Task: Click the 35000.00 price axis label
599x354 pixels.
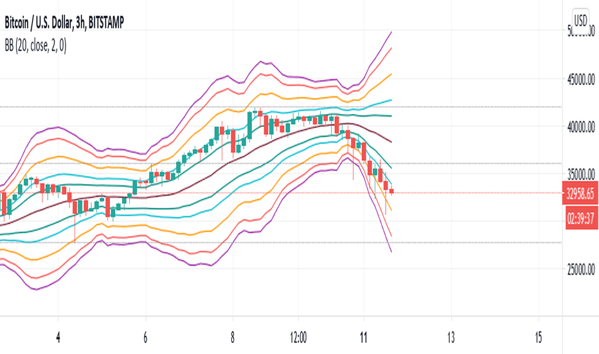Action: (581, 174)
